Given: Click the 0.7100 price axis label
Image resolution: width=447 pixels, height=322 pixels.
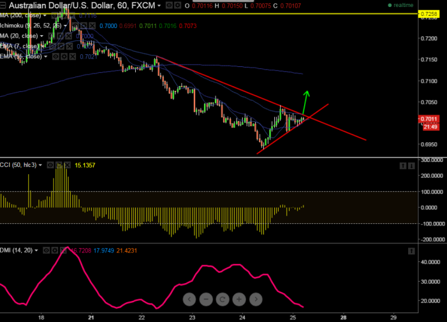Looking at the screenshot, I should pyautogui.click(x=429, y=81).
